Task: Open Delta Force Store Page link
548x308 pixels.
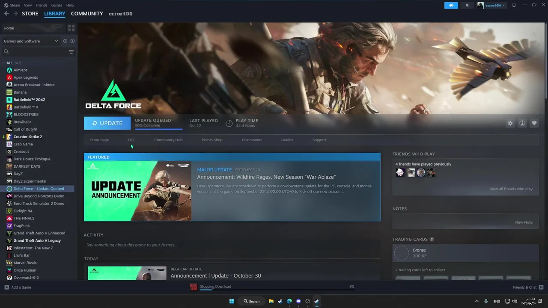Action: [x=99, y=140]
